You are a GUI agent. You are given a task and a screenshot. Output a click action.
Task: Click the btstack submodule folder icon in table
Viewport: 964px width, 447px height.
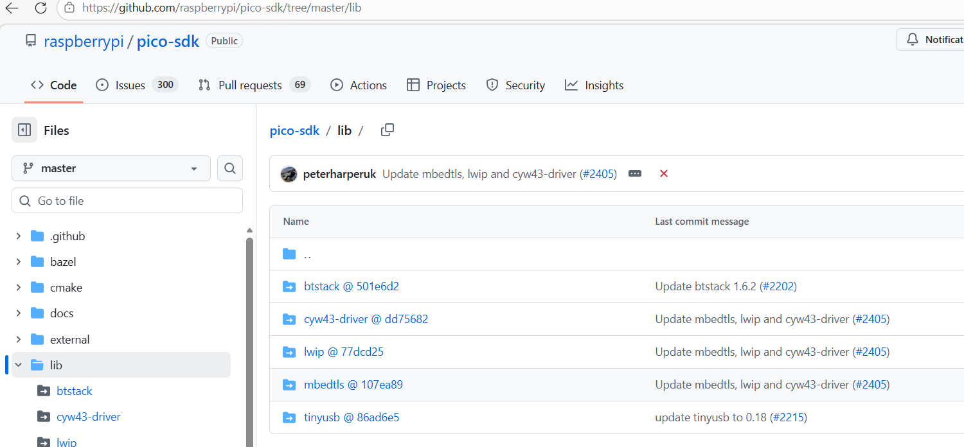[289, 286]
